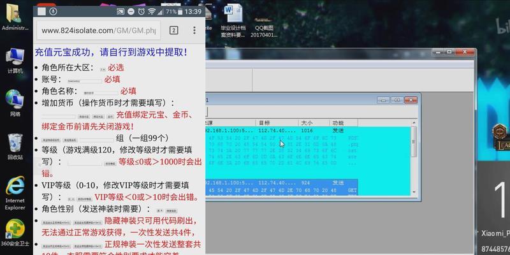Open the browser tab switcher showing 2
Image resolution: width=510 pixels, height=255 pixels.
click(x=173, y=31)
